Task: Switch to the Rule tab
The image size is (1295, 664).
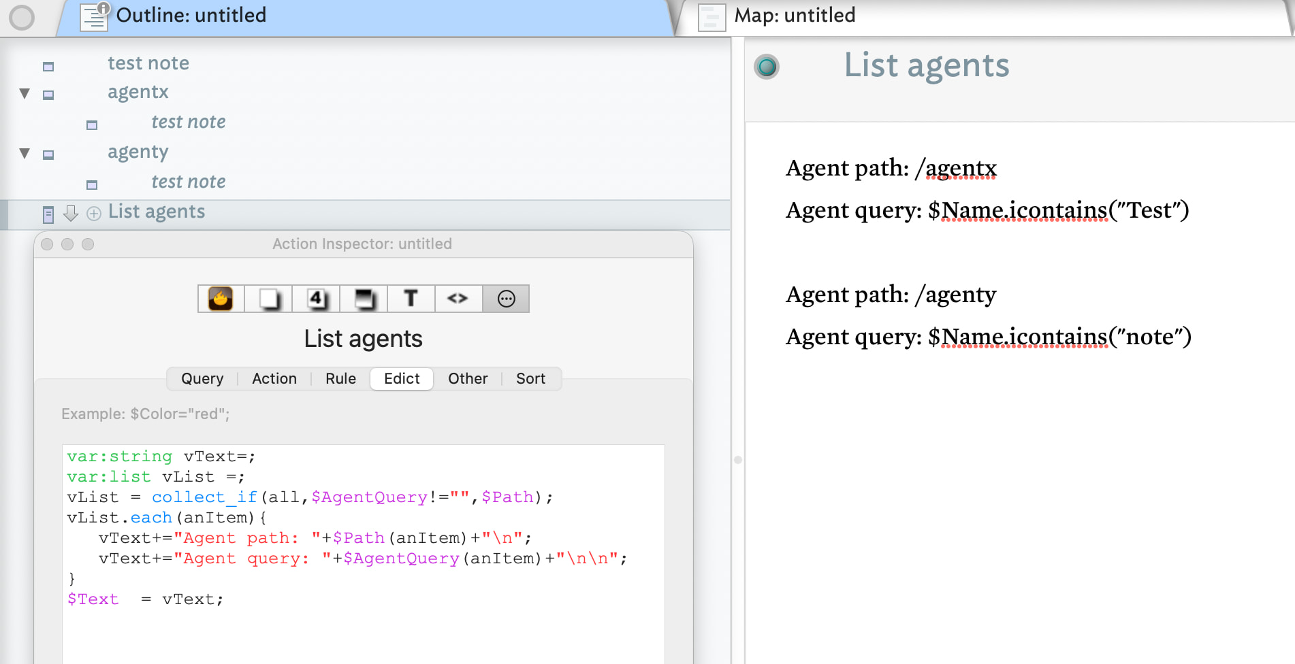Action: coord(340,379)
